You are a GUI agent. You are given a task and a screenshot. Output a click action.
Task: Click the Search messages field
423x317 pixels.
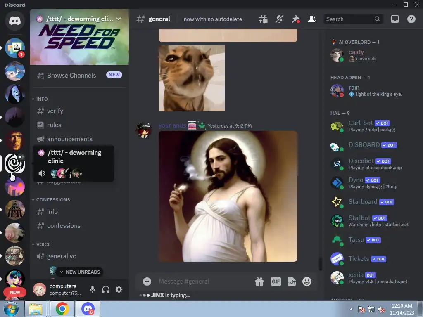(353, 19)
